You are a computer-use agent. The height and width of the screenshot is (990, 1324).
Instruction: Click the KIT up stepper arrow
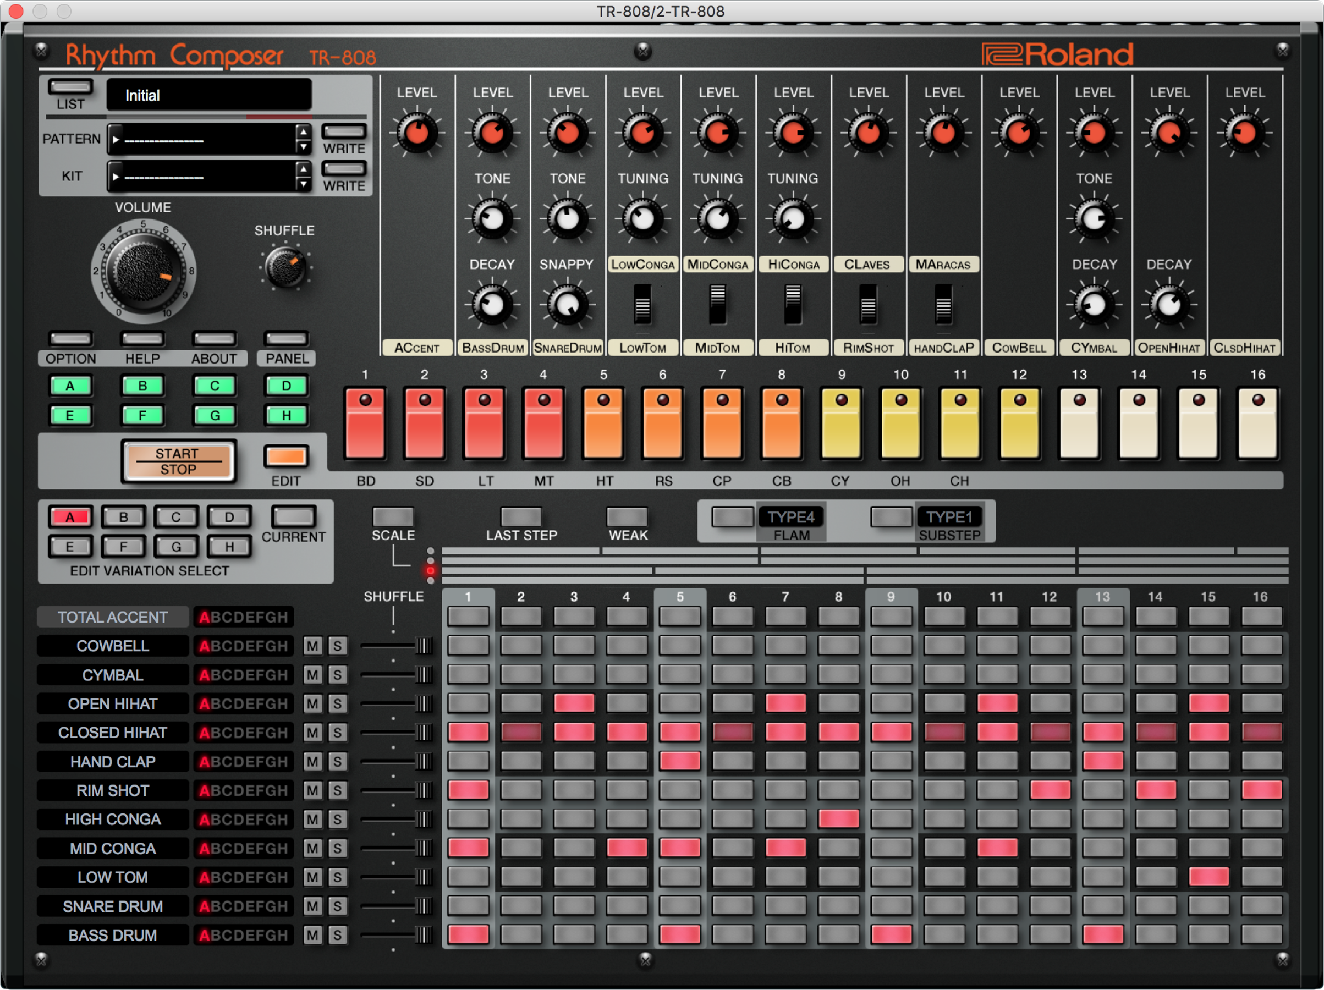(304, 169)
